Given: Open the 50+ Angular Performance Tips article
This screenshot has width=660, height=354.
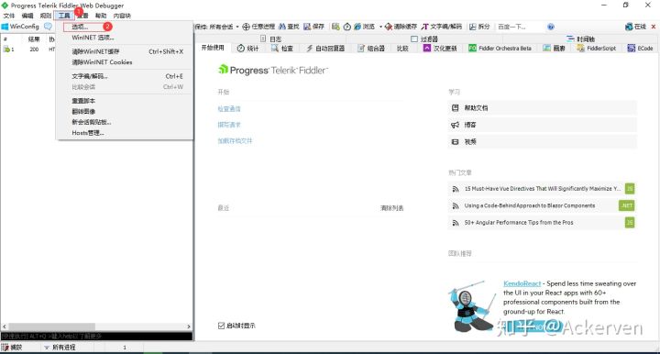Looking at the screenshot, I should point(543,222).
